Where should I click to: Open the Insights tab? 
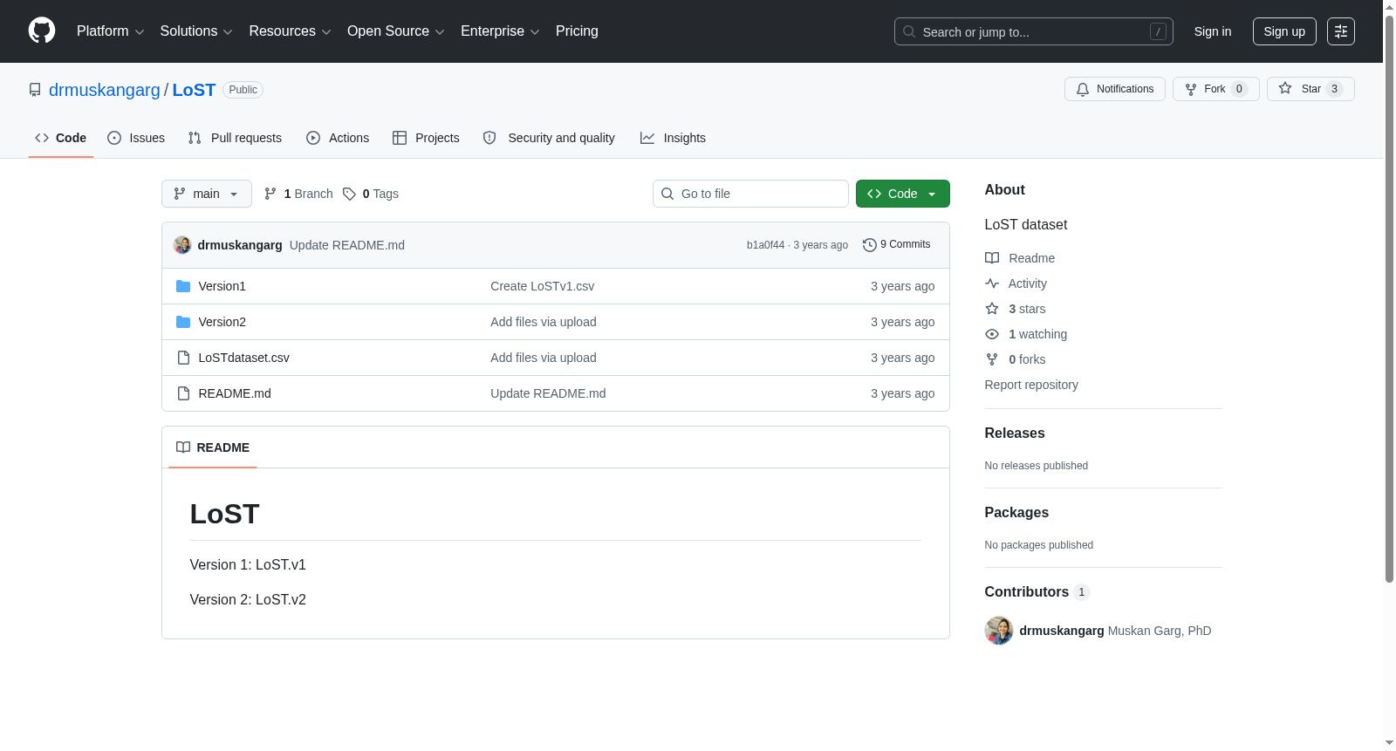(x=673, y=138)
